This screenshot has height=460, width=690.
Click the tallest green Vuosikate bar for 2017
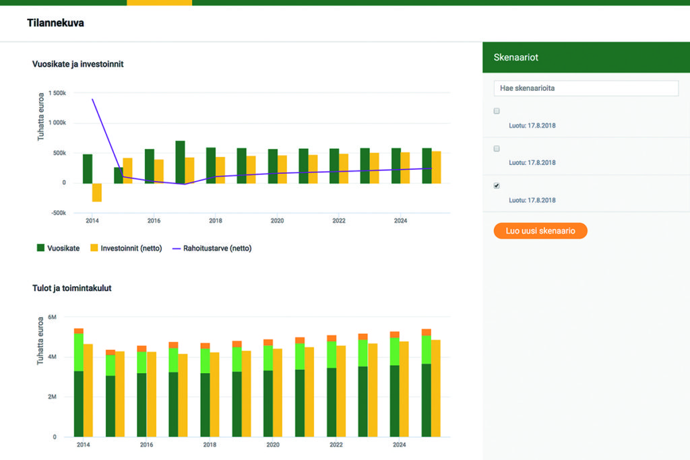pos(180,162)
